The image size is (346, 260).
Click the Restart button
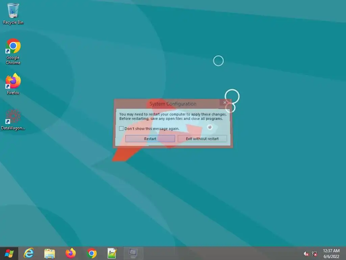pyautogui.click(x=150, y=138)
